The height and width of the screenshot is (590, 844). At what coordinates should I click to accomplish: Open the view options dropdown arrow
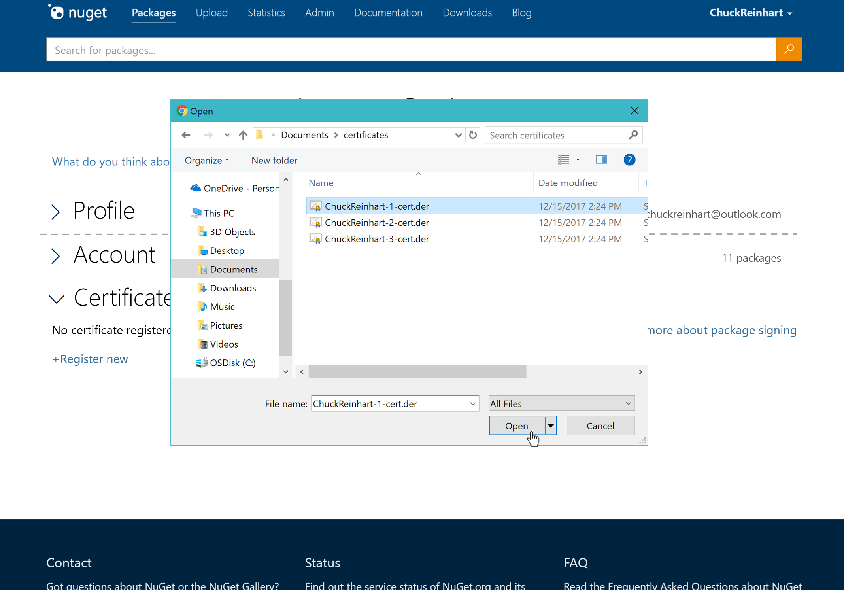coord(578,160)
